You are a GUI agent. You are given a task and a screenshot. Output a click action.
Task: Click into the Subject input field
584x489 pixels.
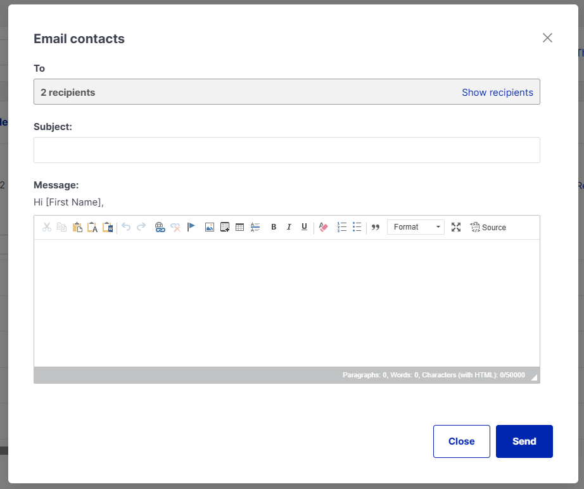286,150
